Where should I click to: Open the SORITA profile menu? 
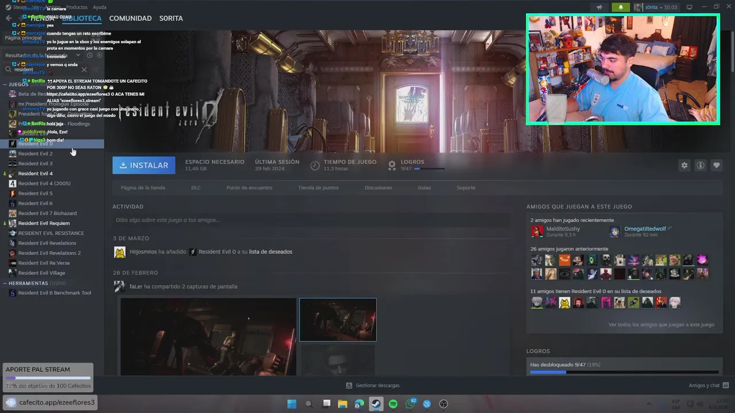171,18
